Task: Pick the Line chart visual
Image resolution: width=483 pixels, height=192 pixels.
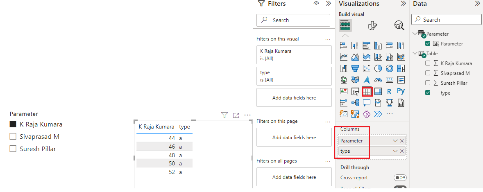Action: 343,57
